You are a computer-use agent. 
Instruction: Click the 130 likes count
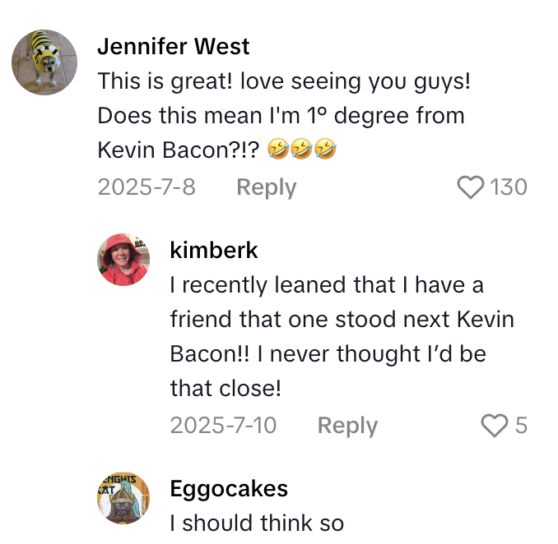click(x=509, y=187)
